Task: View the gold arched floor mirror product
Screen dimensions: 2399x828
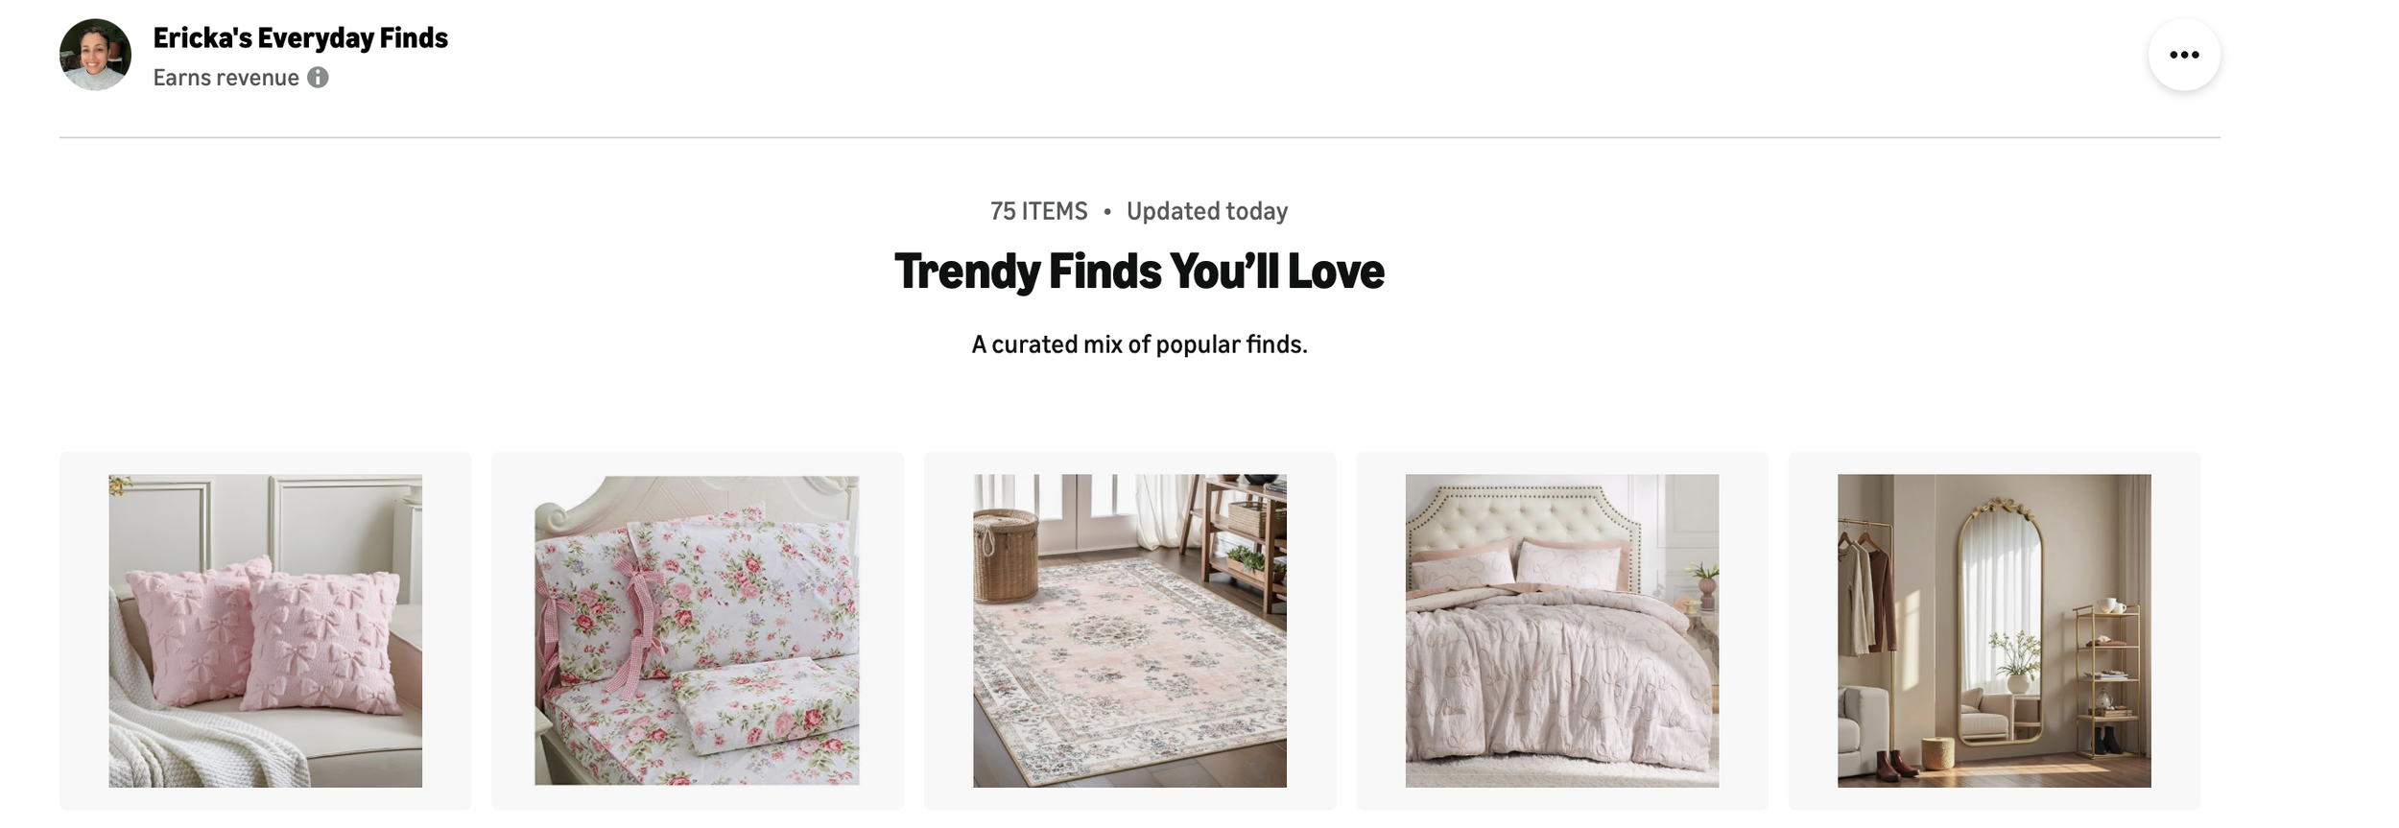Action: click(x=1993, y=630)
